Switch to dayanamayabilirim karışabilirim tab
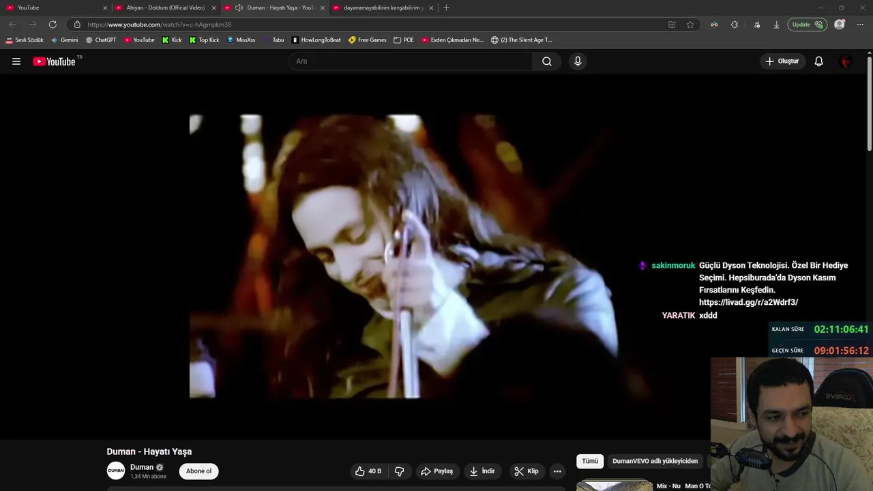The height and width of the screenshot is (491, 873). (x=383, y=8)
